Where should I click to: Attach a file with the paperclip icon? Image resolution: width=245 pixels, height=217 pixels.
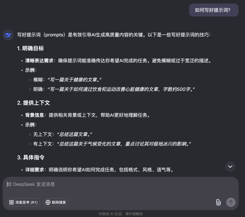[x=218, y=202]
